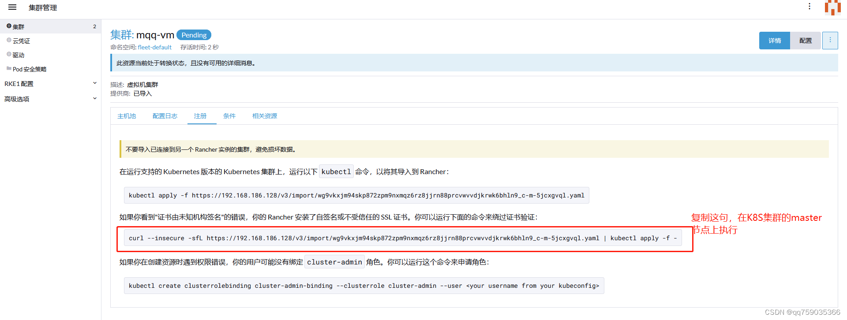847x320 pixels.
Task: Open the top-right vertical dots menu
Action: point(810,6)
